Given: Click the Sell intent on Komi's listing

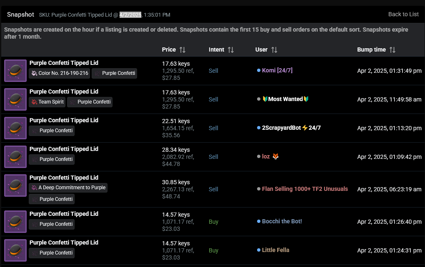Looking at the screenshot, I should 213,71.
